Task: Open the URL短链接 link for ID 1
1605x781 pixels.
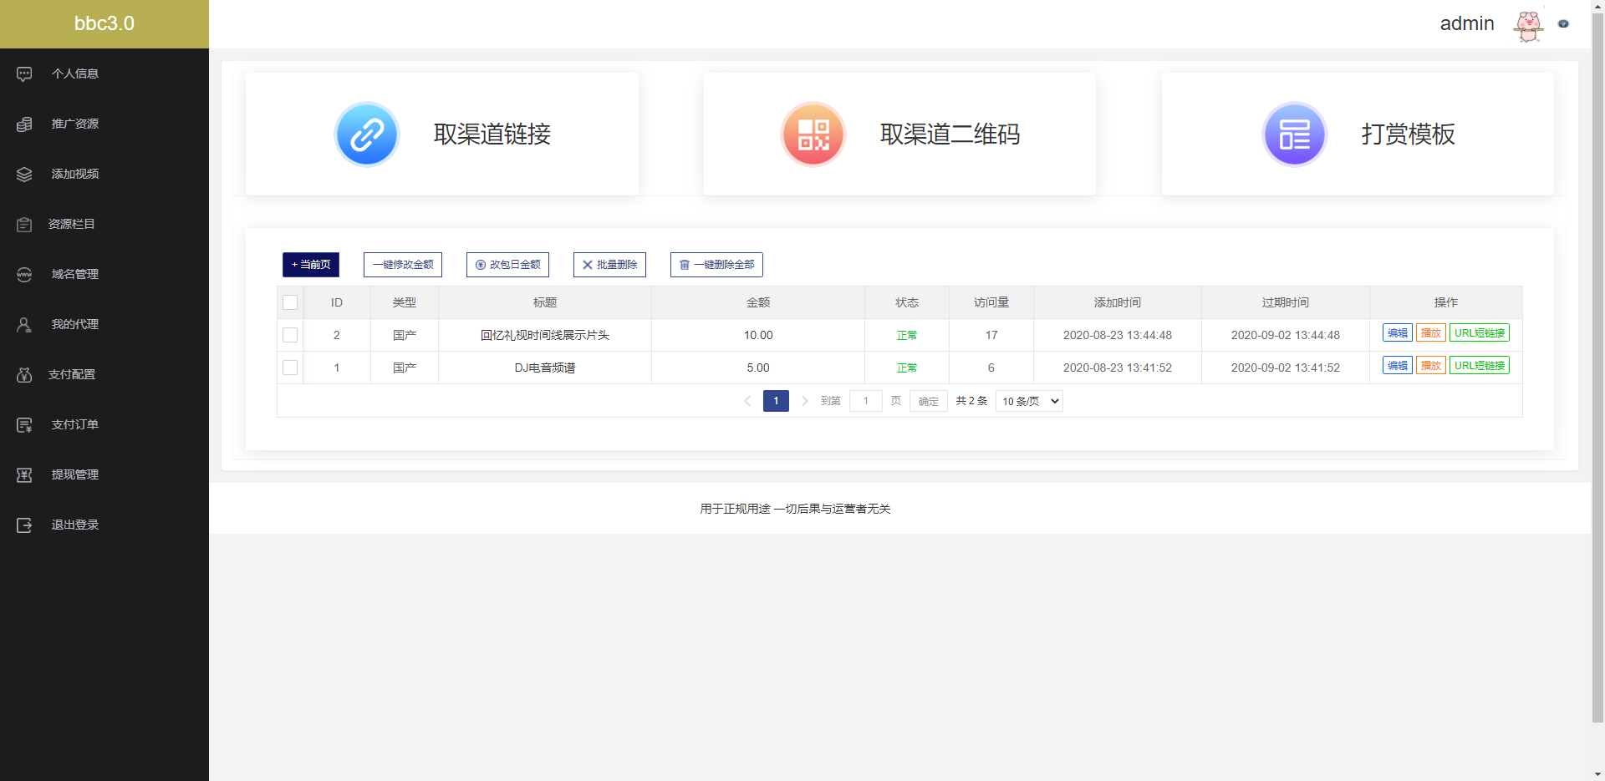Action: coord(1479,365)
